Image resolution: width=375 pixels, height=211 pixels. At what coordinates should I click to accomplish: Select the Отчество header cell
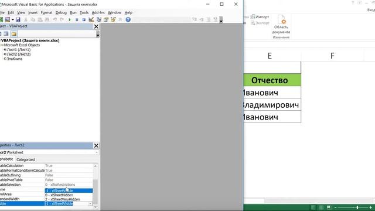click(272, 80)
